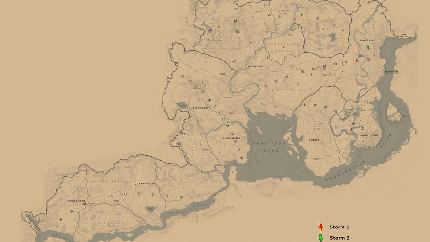Select the Valentine town label
Image resolution: width=430 pixels, height=242 pixels.
(x=254, y=66)
